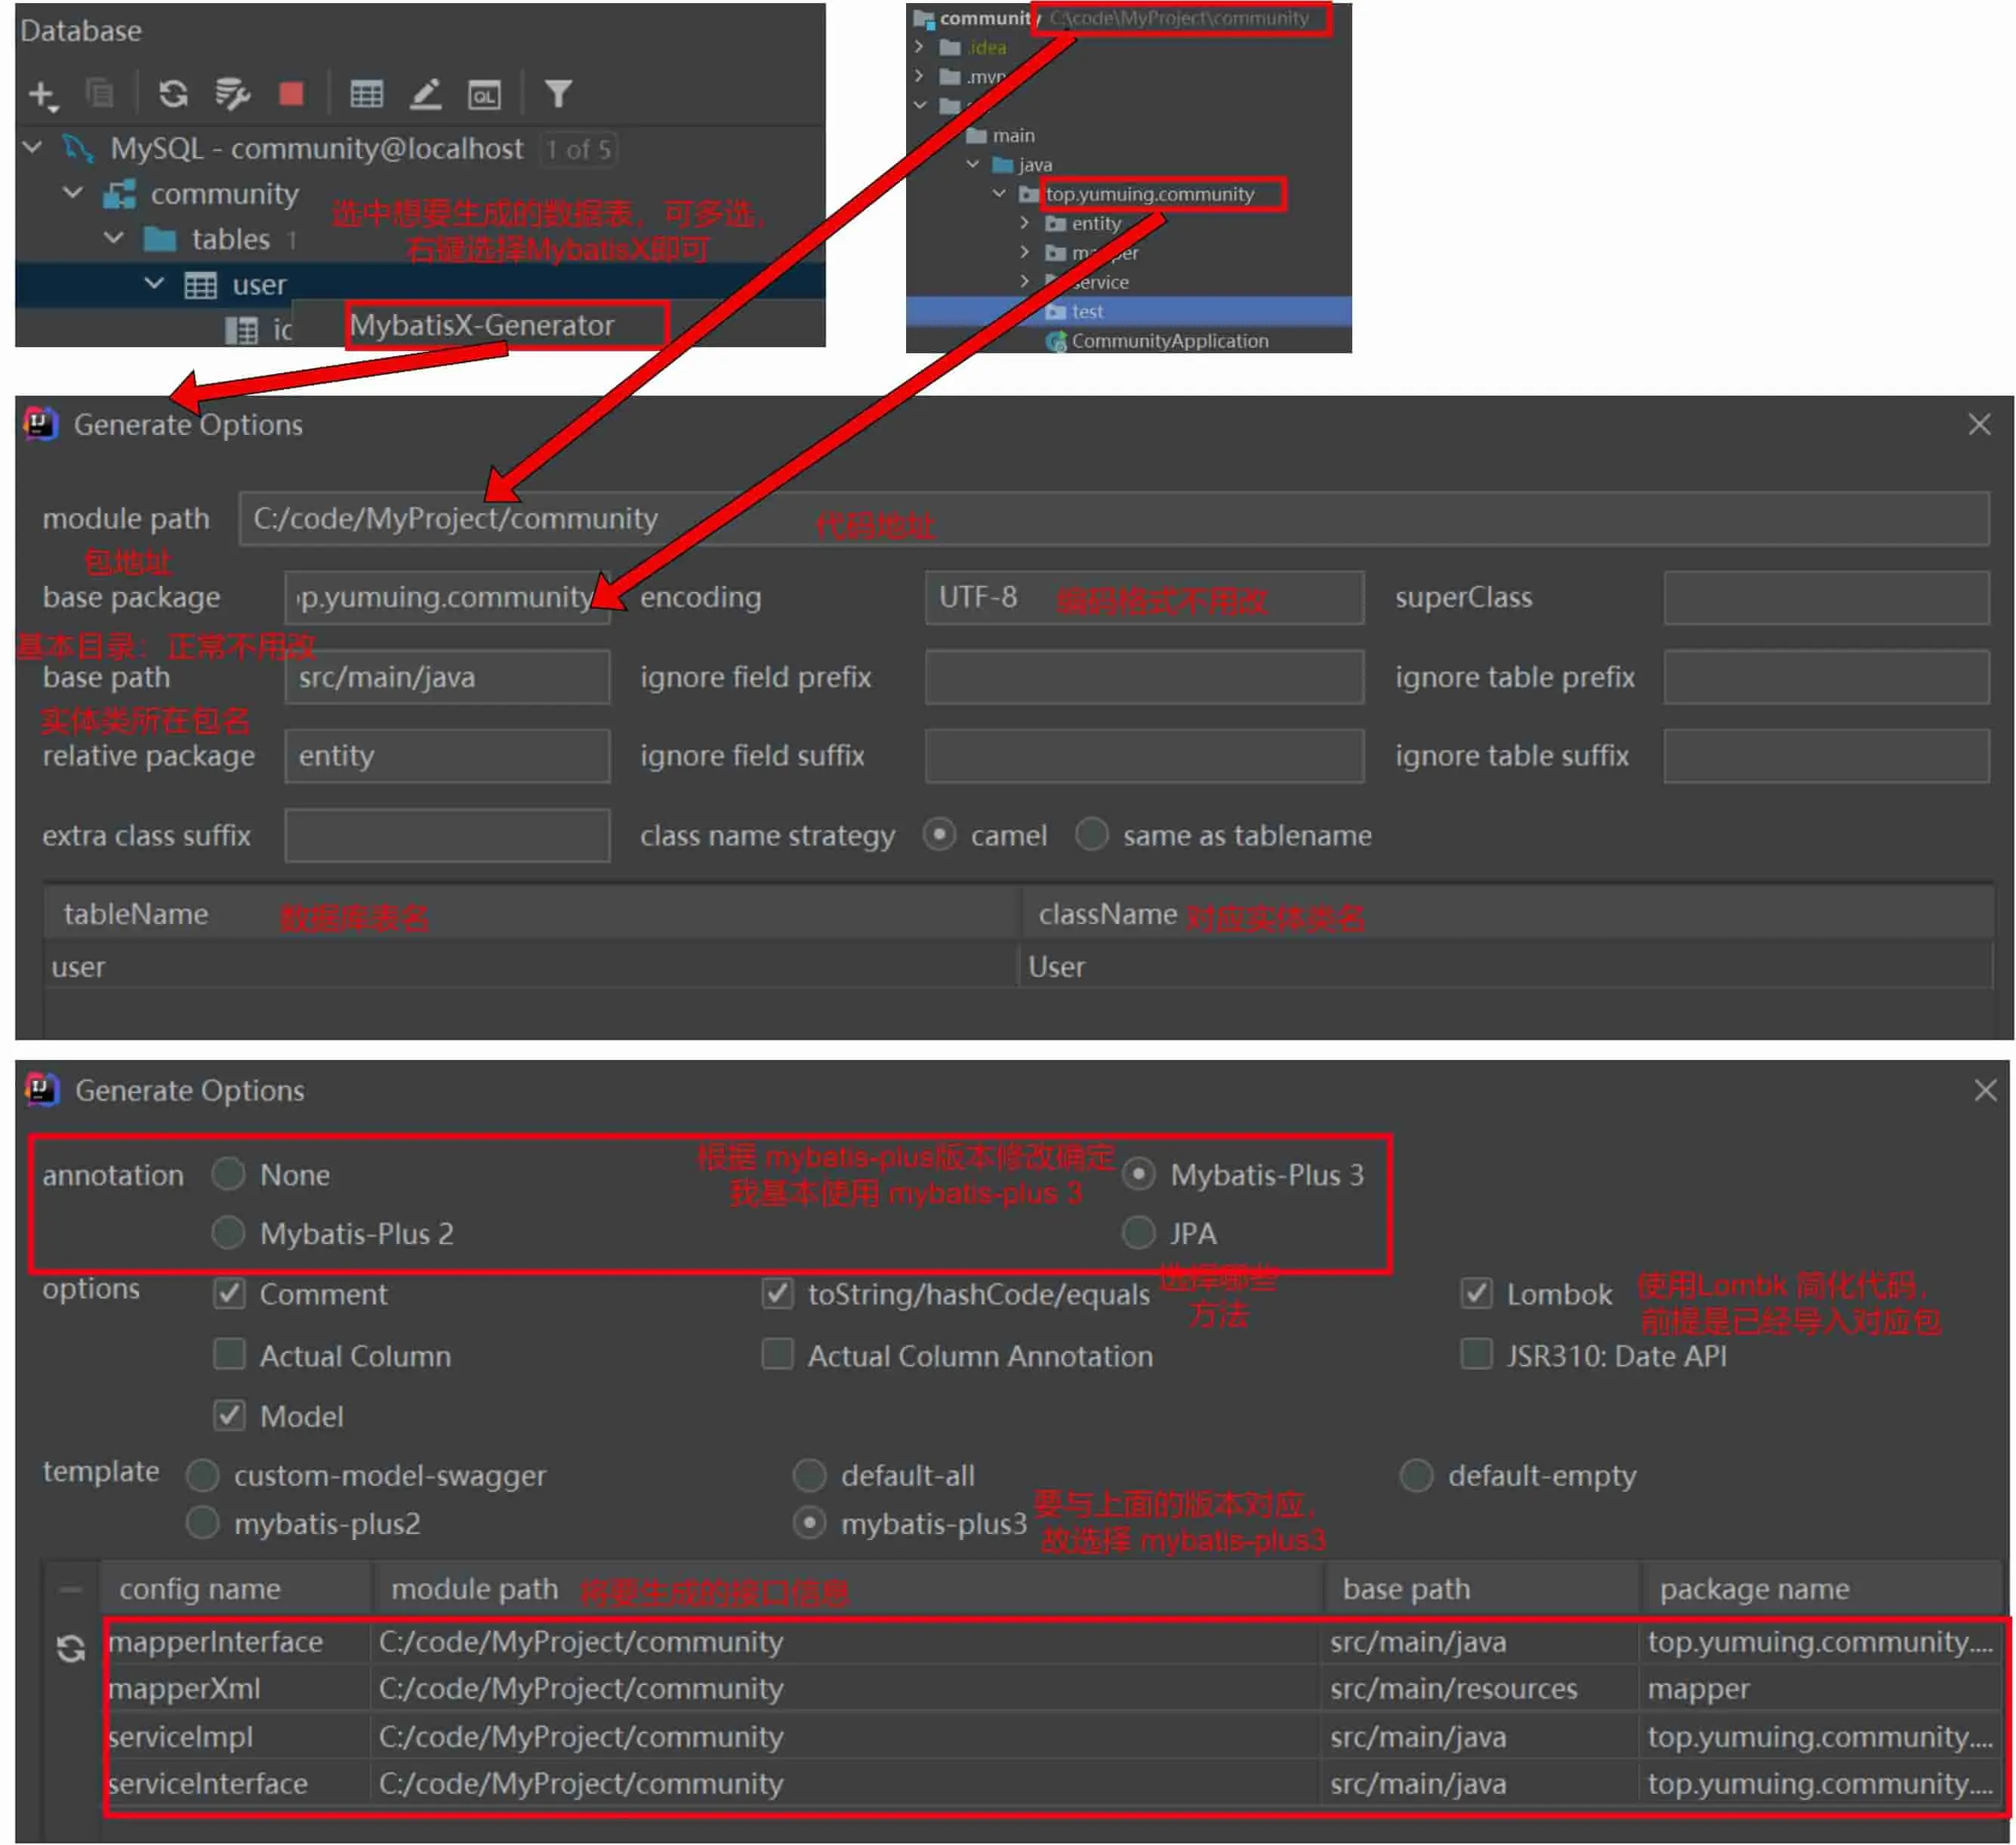Click the red stop square icon

click(x=291, y=94)
